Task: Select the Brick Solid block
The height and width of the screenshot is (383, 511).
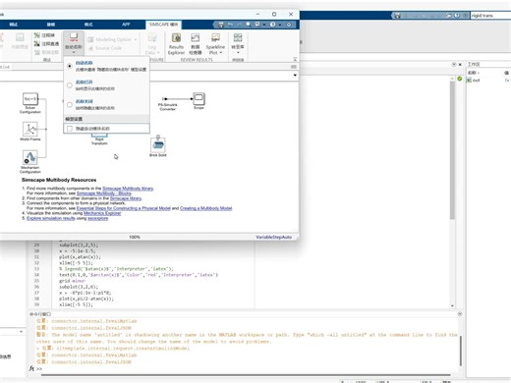Action: (158, 144)
